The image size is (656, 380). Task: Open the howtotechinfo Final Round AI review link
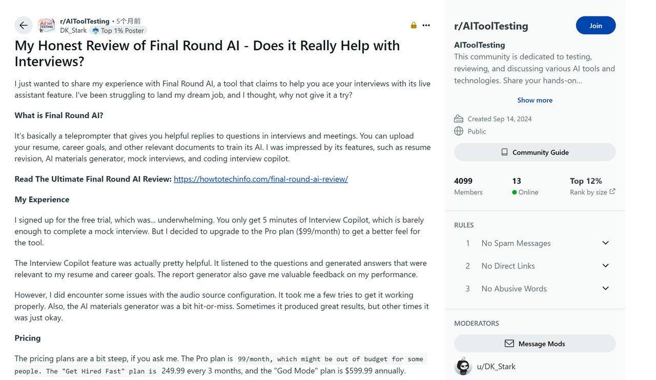[261, 179]
